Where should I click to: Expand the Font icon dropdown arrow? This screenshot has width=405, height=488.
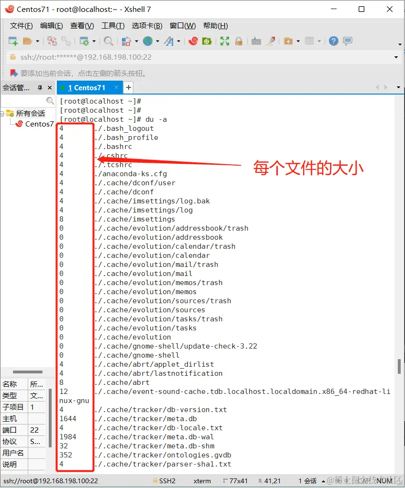tap(178, 41)
